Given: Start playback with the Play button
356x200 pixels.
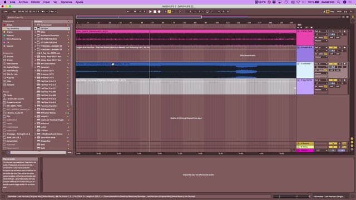Looking at the screenshot, I should 150,12.
